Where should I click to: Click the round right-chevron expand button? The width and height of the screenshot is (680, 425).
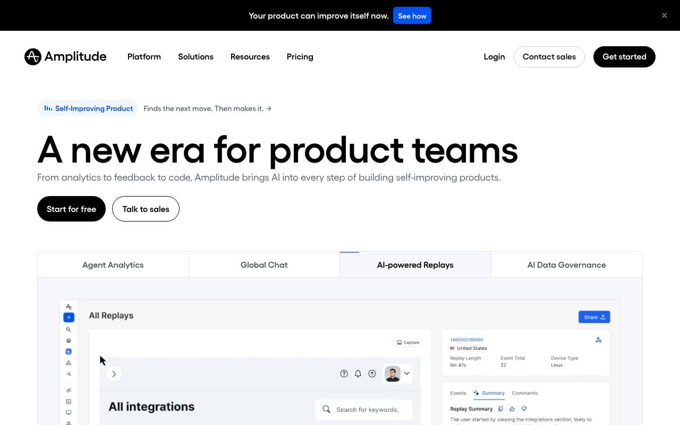[114, 374]
